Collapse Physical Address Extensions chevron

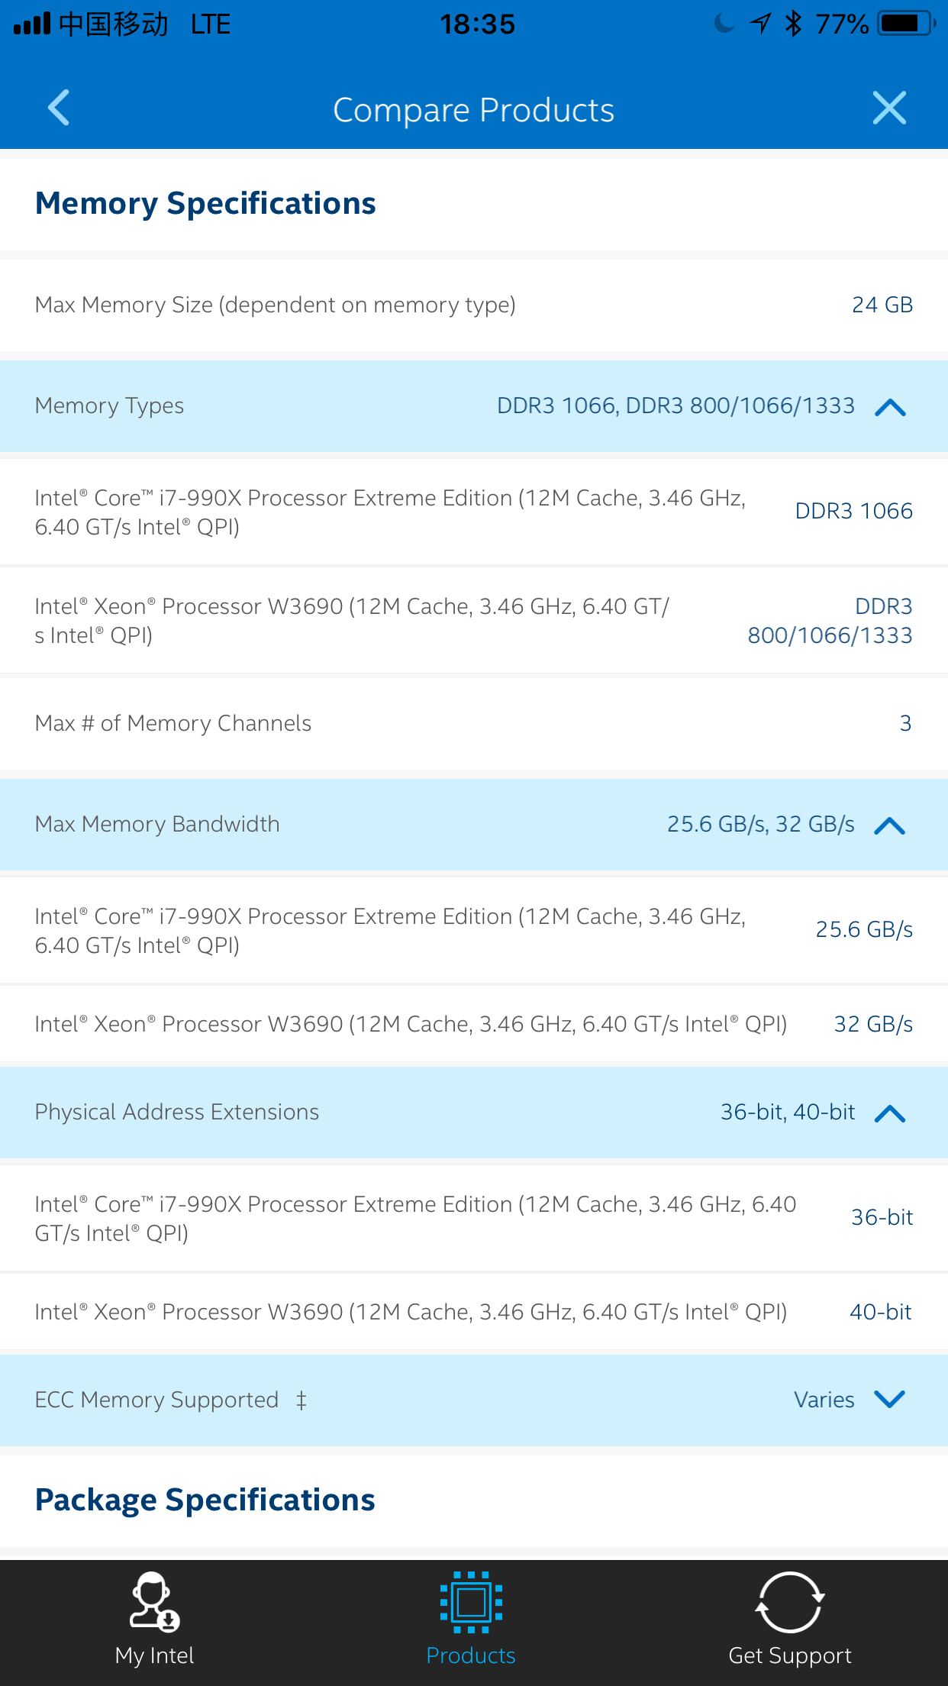[890, 1113]
